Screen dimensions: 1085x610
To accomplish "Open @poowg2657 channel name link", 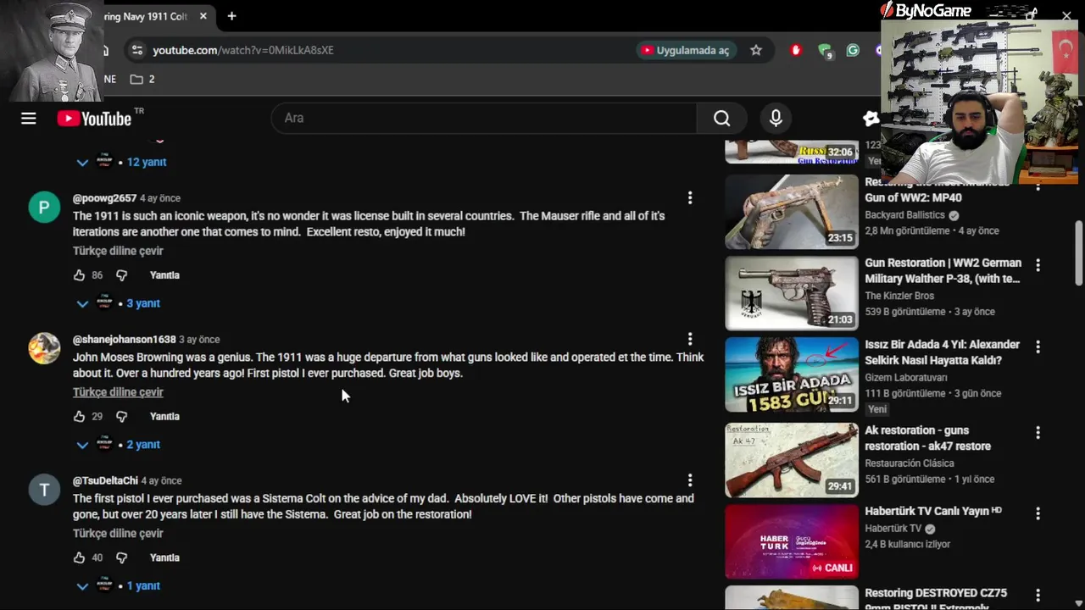I will pos(104,198).
